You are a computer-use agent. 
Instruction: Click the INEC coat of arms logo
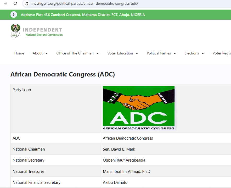tap(15, 31)
